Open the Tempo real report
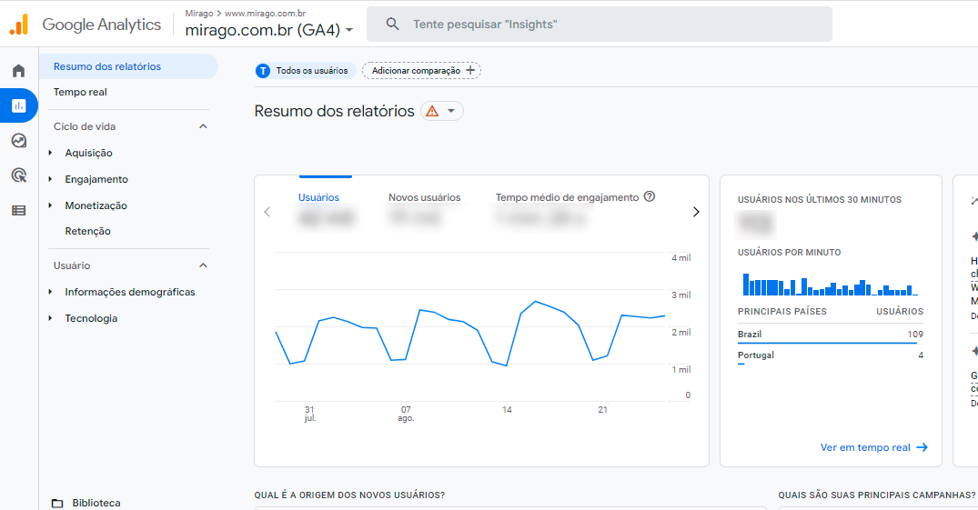978x510 pixels. point(80,92)
